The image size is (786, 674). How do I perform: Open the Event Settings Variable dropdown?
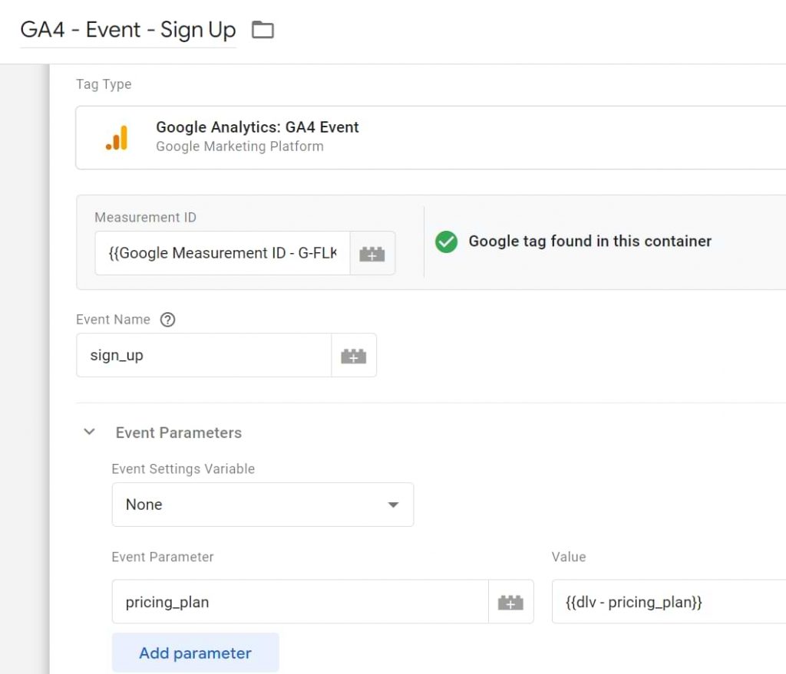point(263,505)
